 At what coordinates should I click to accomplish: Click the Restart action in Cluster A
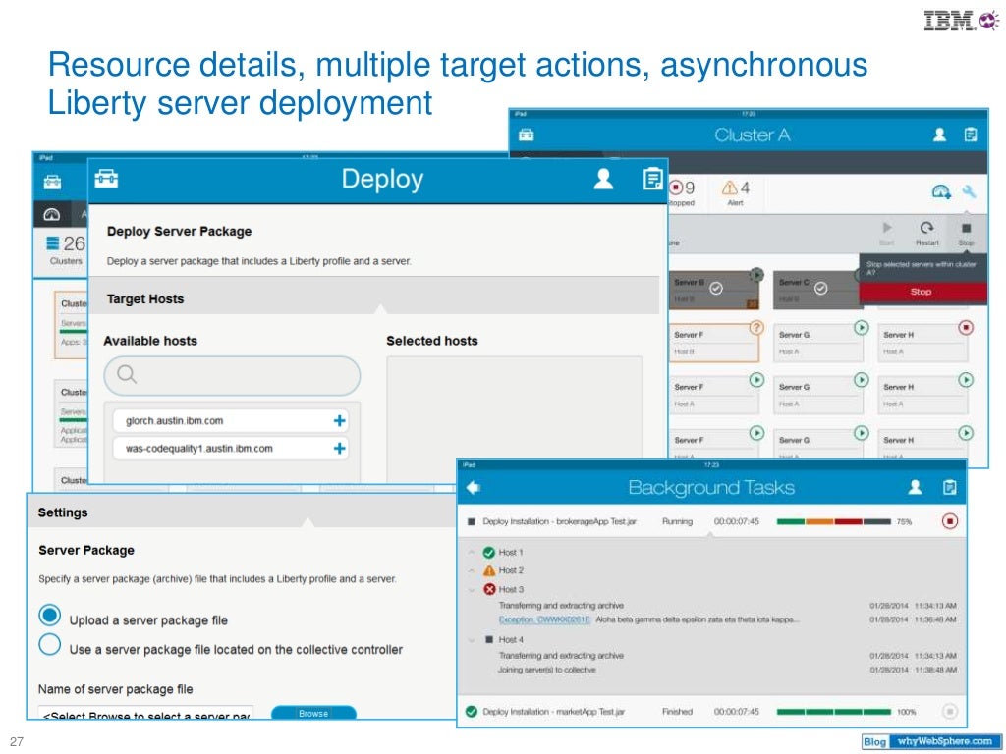click(927, 234)
